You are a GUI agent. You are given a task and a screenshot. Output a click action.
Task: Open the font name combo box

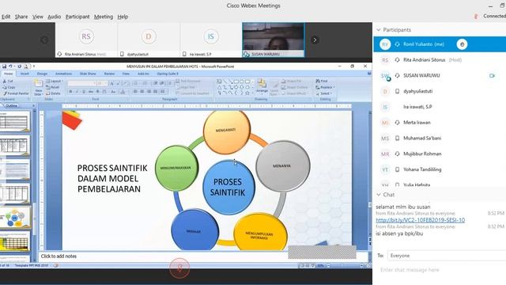(x=81, y=83)
